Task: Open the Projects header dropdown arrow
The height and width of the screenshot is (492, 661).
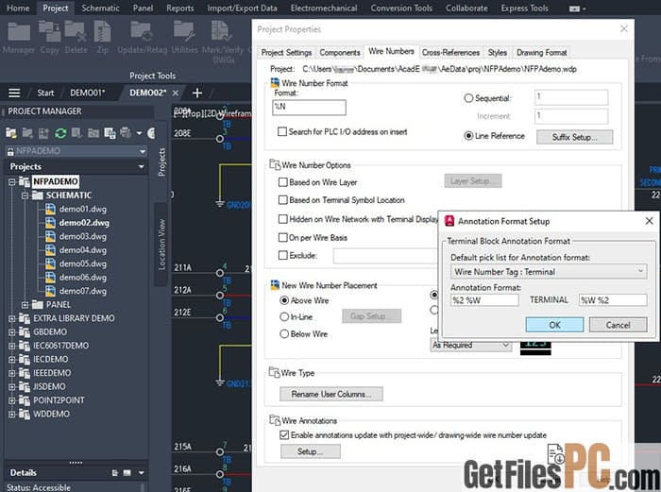Action: [x=141, y=166]
